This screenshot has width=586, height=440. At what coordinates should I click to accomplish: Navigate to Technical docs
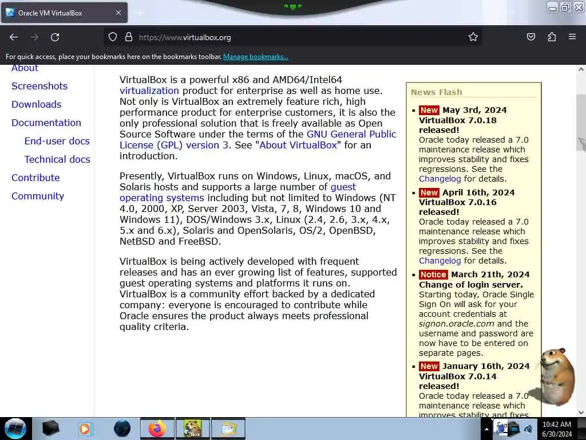tap(57, 159)
